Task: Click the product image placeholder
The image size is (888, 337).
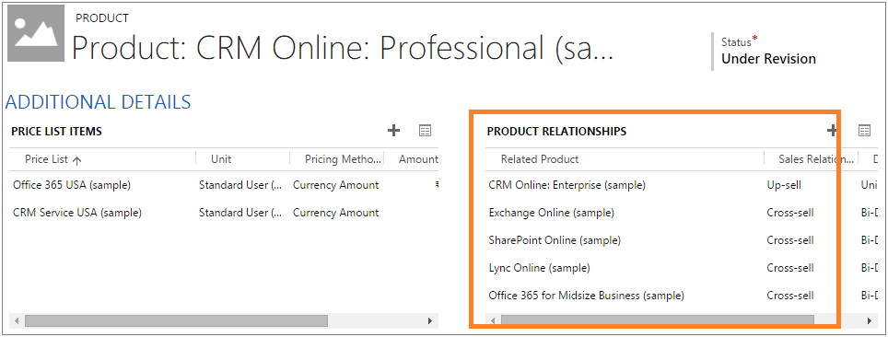Action: (x=36, y=34)
